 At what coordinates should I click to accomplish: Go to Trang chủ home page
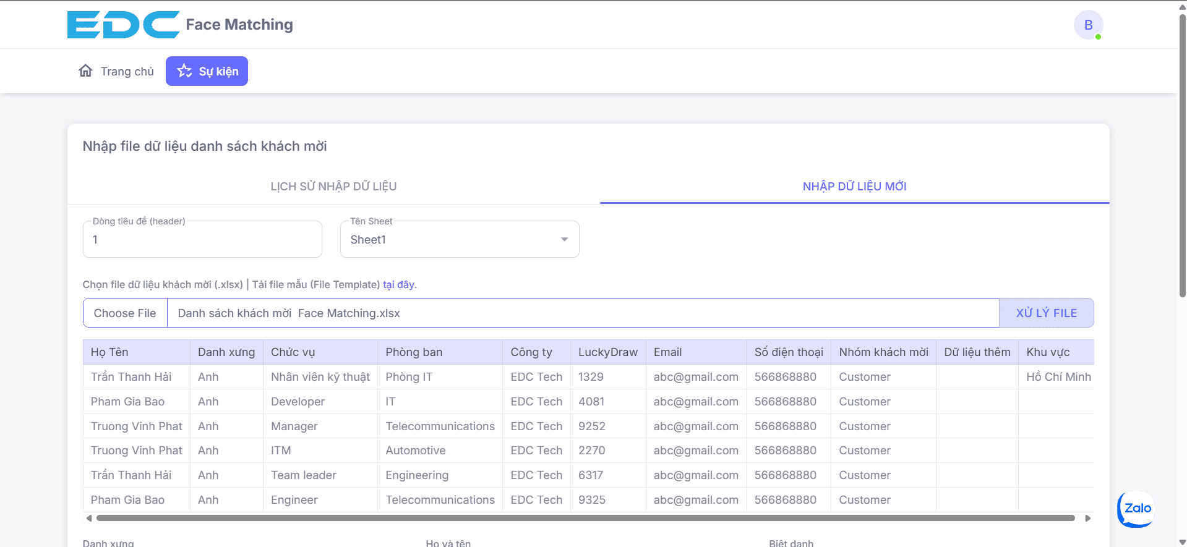click(x=116, y=71)
